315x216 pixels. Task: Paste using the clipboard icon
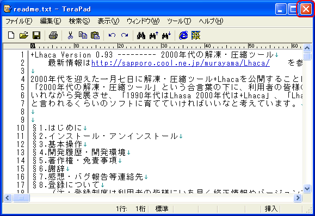(x=95, y=35)
